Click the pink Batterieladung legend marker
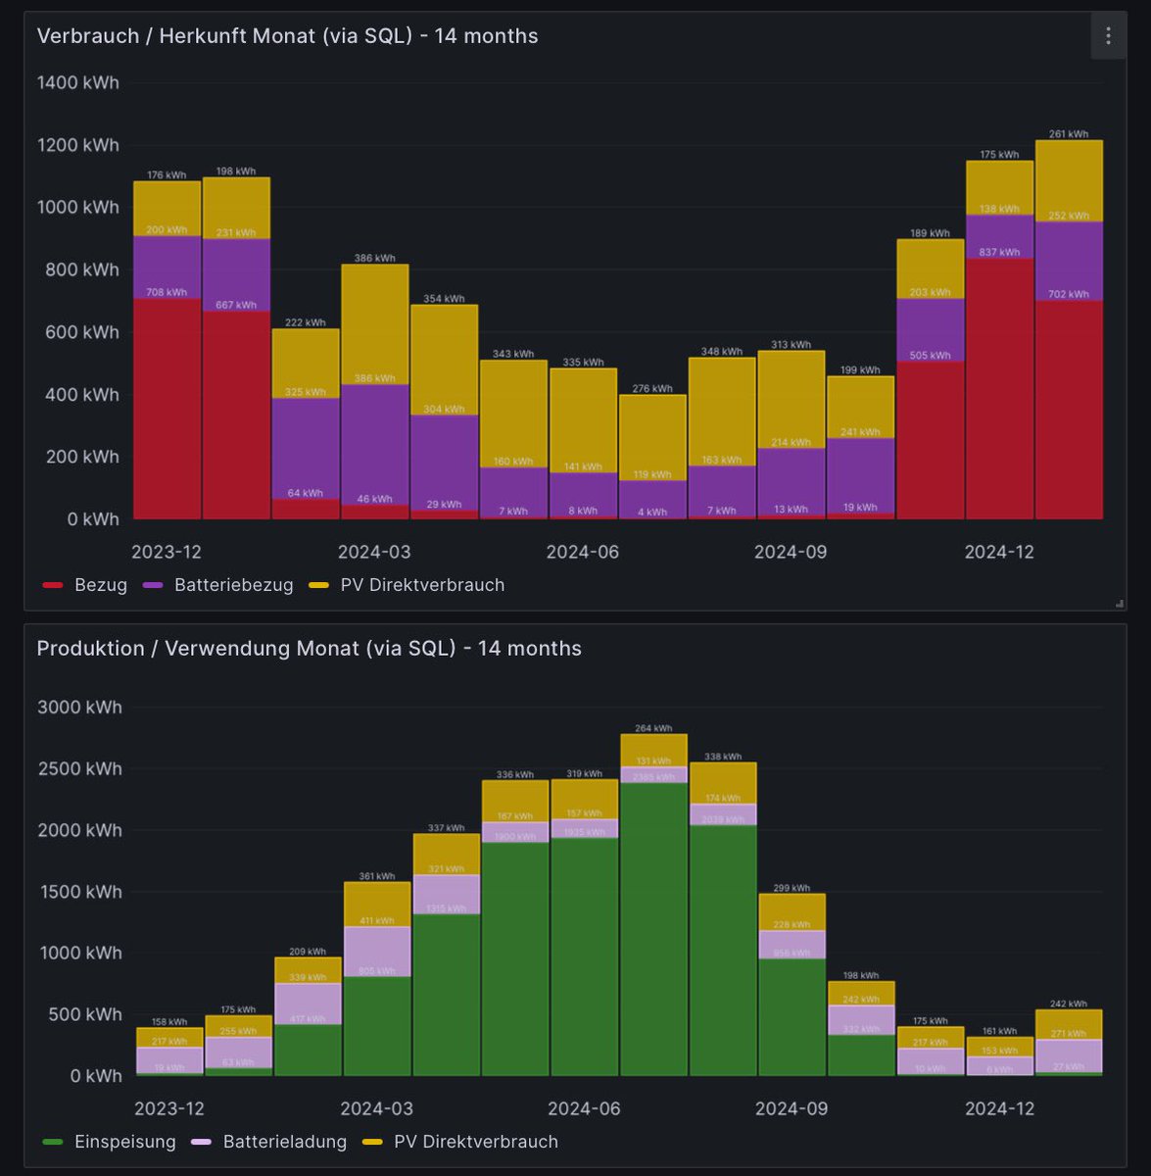This screenshot has height=1176, width=1151. 204,1142
